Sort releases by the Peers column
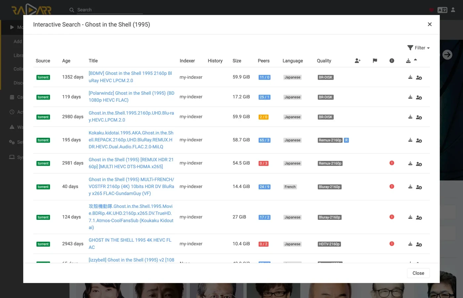 (264, 61)
